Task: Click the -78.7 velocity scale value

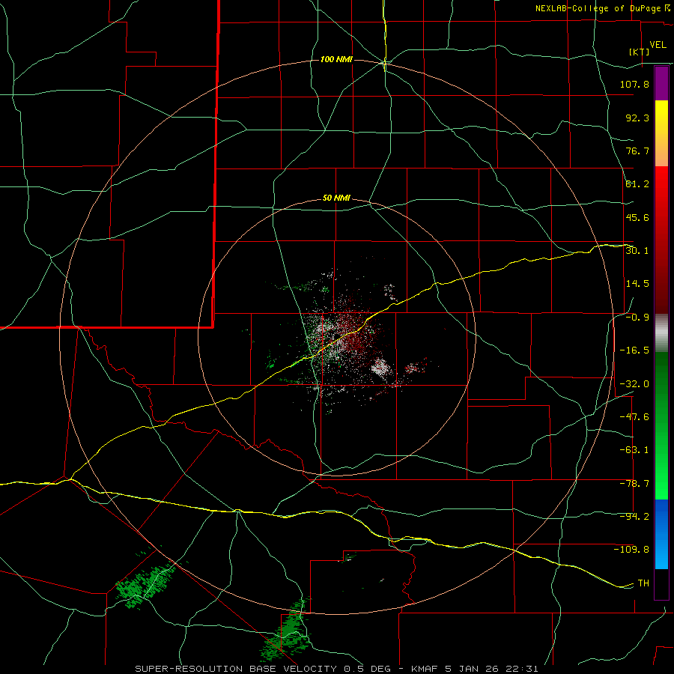Action: click(634, 484)
